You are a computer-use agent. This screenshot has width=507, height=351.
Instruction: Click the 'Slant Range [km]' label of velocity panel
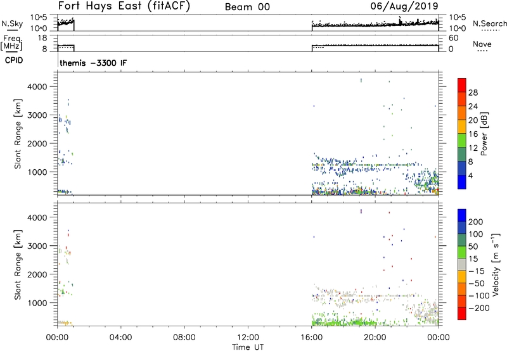[x=18, y=265]
